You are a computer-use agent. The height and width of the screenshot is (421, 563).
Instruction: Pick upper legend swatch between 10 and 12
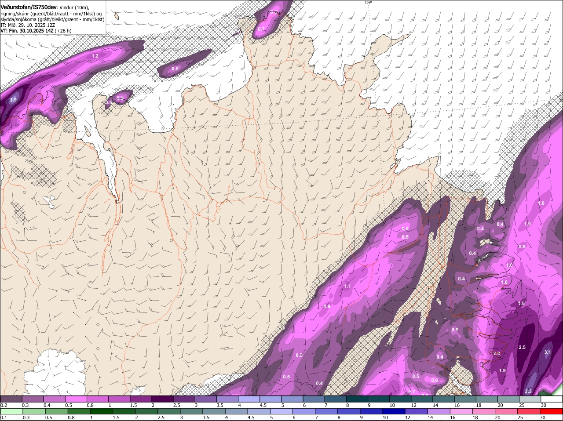pos(400,399)
